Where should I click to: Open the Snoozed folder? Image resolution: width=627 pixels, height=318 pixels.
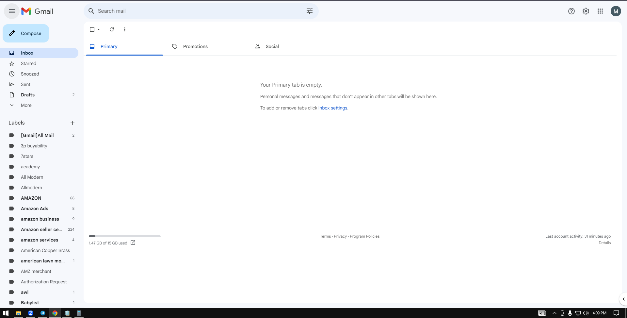click(x=39, y=74)
